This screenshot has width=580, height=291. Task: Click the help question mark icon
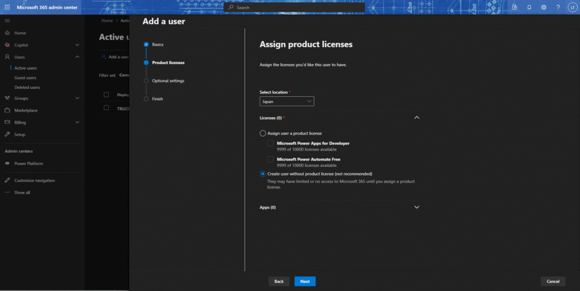(x=558, y=7)
